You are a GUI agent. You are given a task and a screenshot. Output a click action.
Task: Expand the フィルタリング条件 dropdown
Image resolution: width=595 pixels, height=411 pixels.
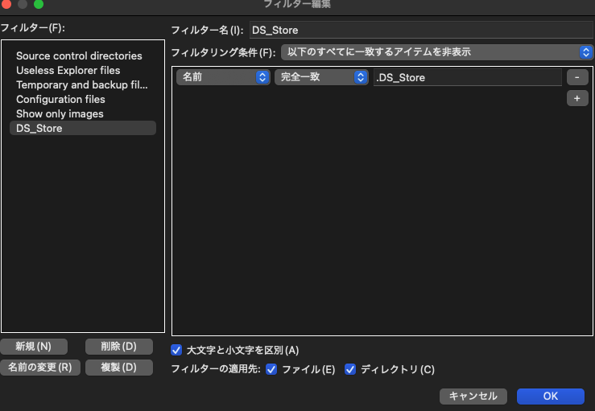[x=436, y=52]
